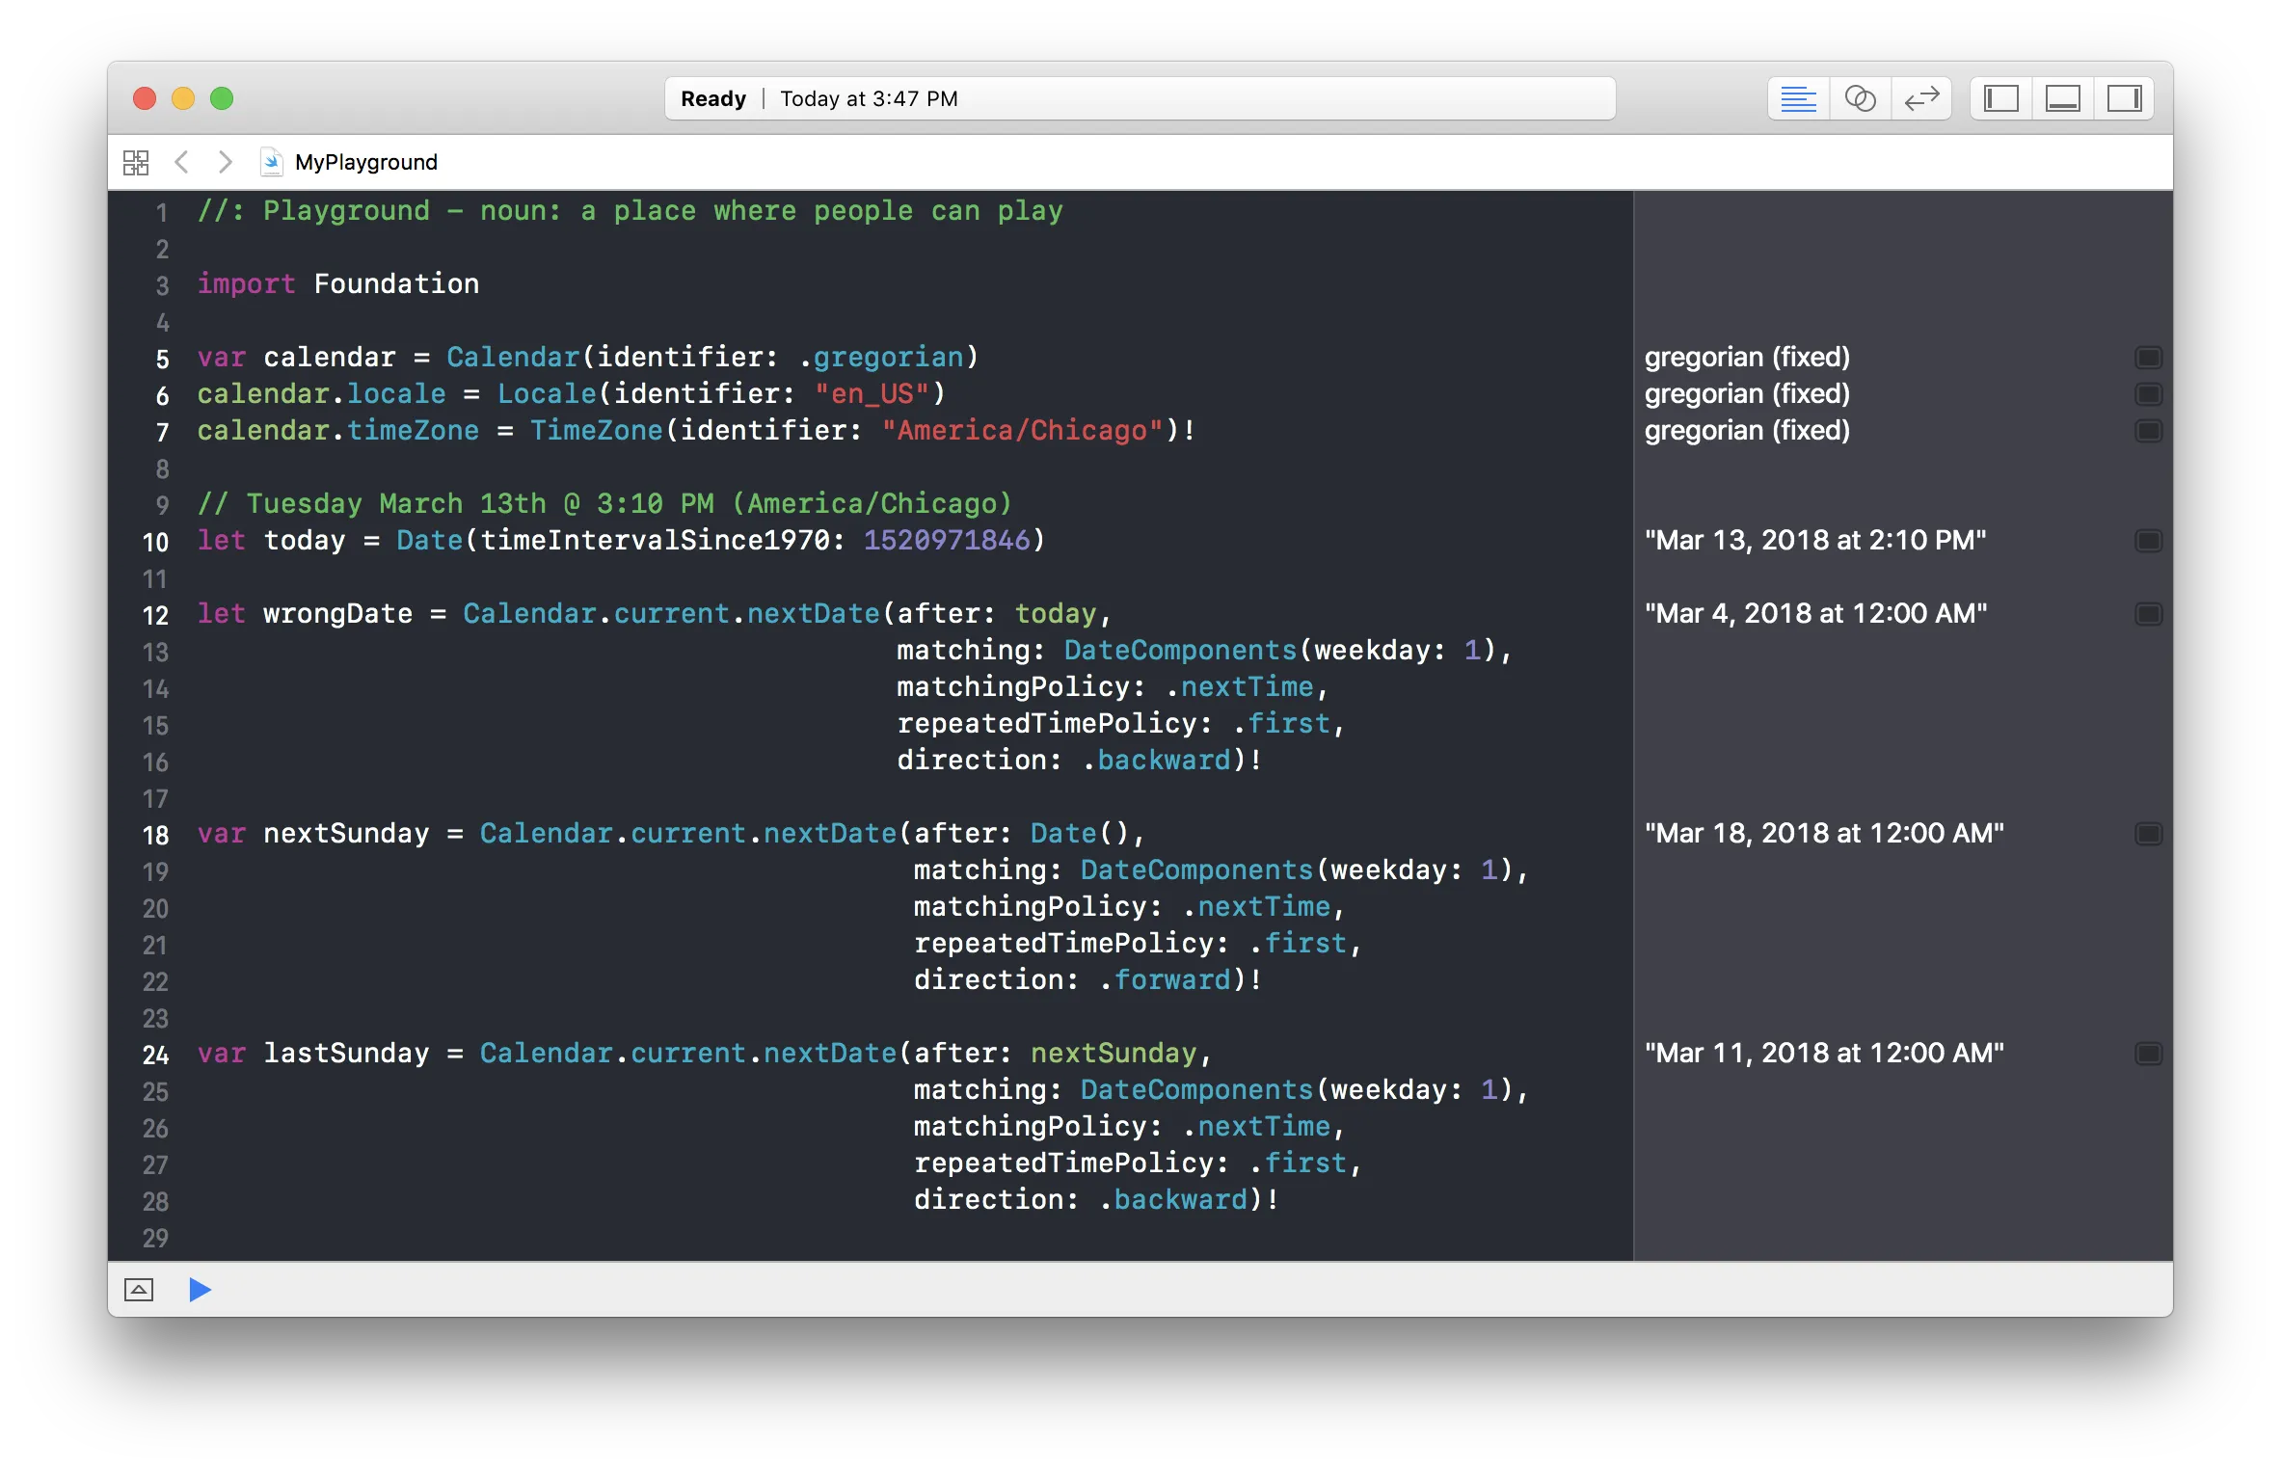
Task: Click result "Mar 4, 2018 at 12:00 AM"
Action: 1815,614
